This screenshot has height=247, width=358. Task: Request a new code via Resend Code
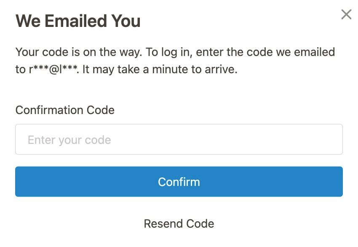pos(179,223)
